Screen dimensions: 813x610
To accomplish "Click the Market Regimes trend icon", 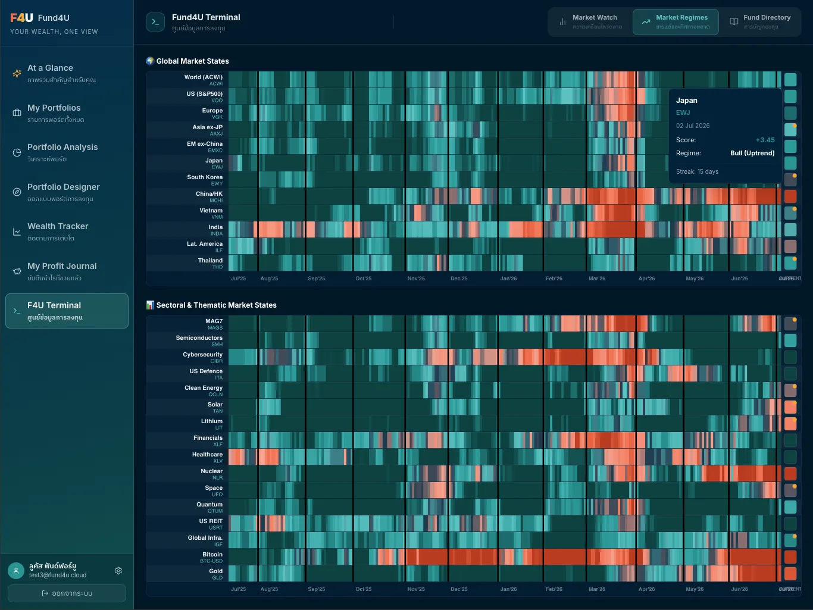I will pos(646,22).
